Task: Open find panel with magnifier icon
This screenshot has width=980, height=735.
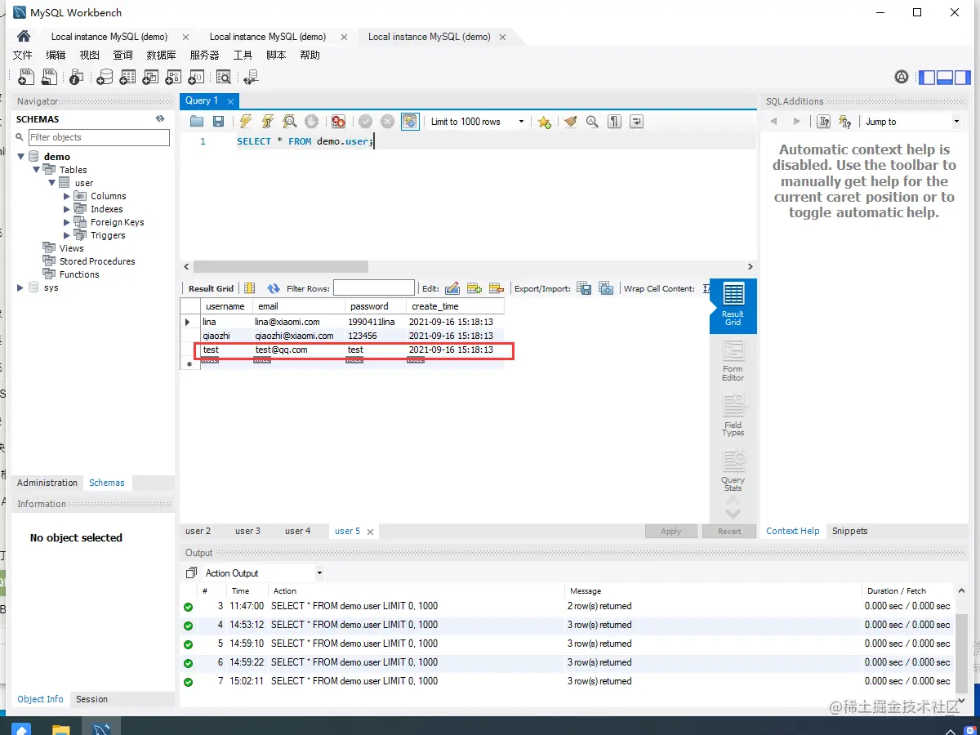Action: (x=592, y=122)
